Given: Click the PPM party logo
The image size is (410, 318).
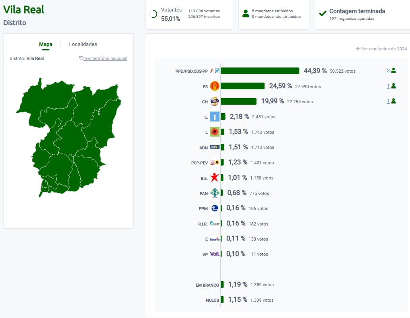Looking at the screenshot, I should click(215, 208).
